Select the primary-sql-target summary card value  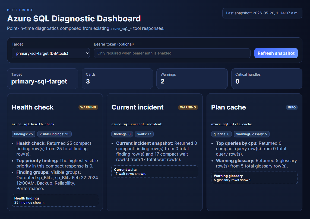tap(39, 81)
